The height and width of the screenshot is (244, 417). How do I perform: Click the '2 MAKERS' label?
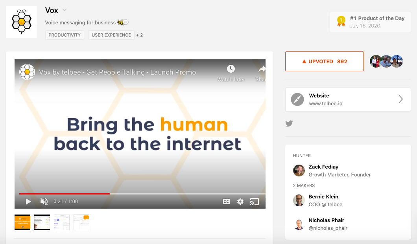[304, 185]
